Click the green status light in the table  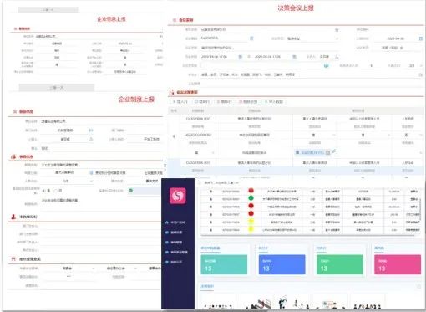point(251,198)
